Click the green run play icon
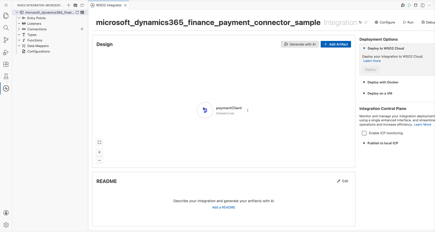 coord(409,5)
